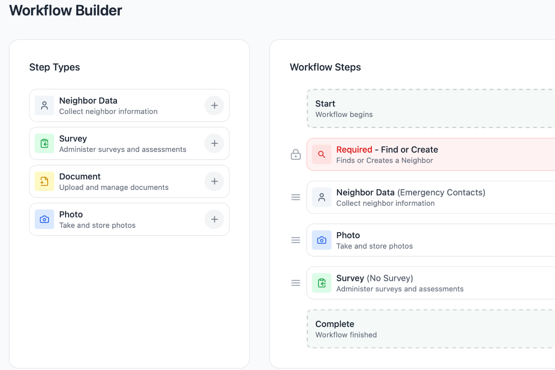Open the Required - Find or Create step
555x370 pixels.
[416, 154]
